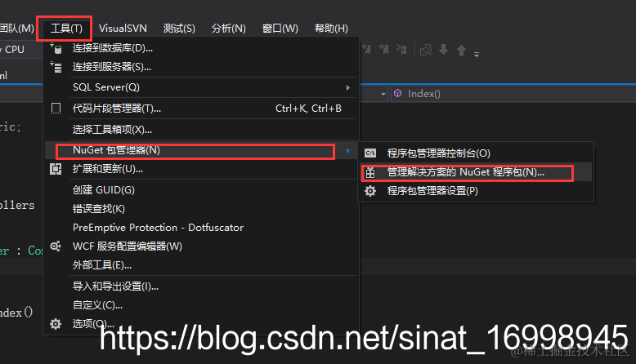The image size is (636, 364).
Task: Open WCF 服务配置编辑器(W) entry
Action: pos(201,246)
